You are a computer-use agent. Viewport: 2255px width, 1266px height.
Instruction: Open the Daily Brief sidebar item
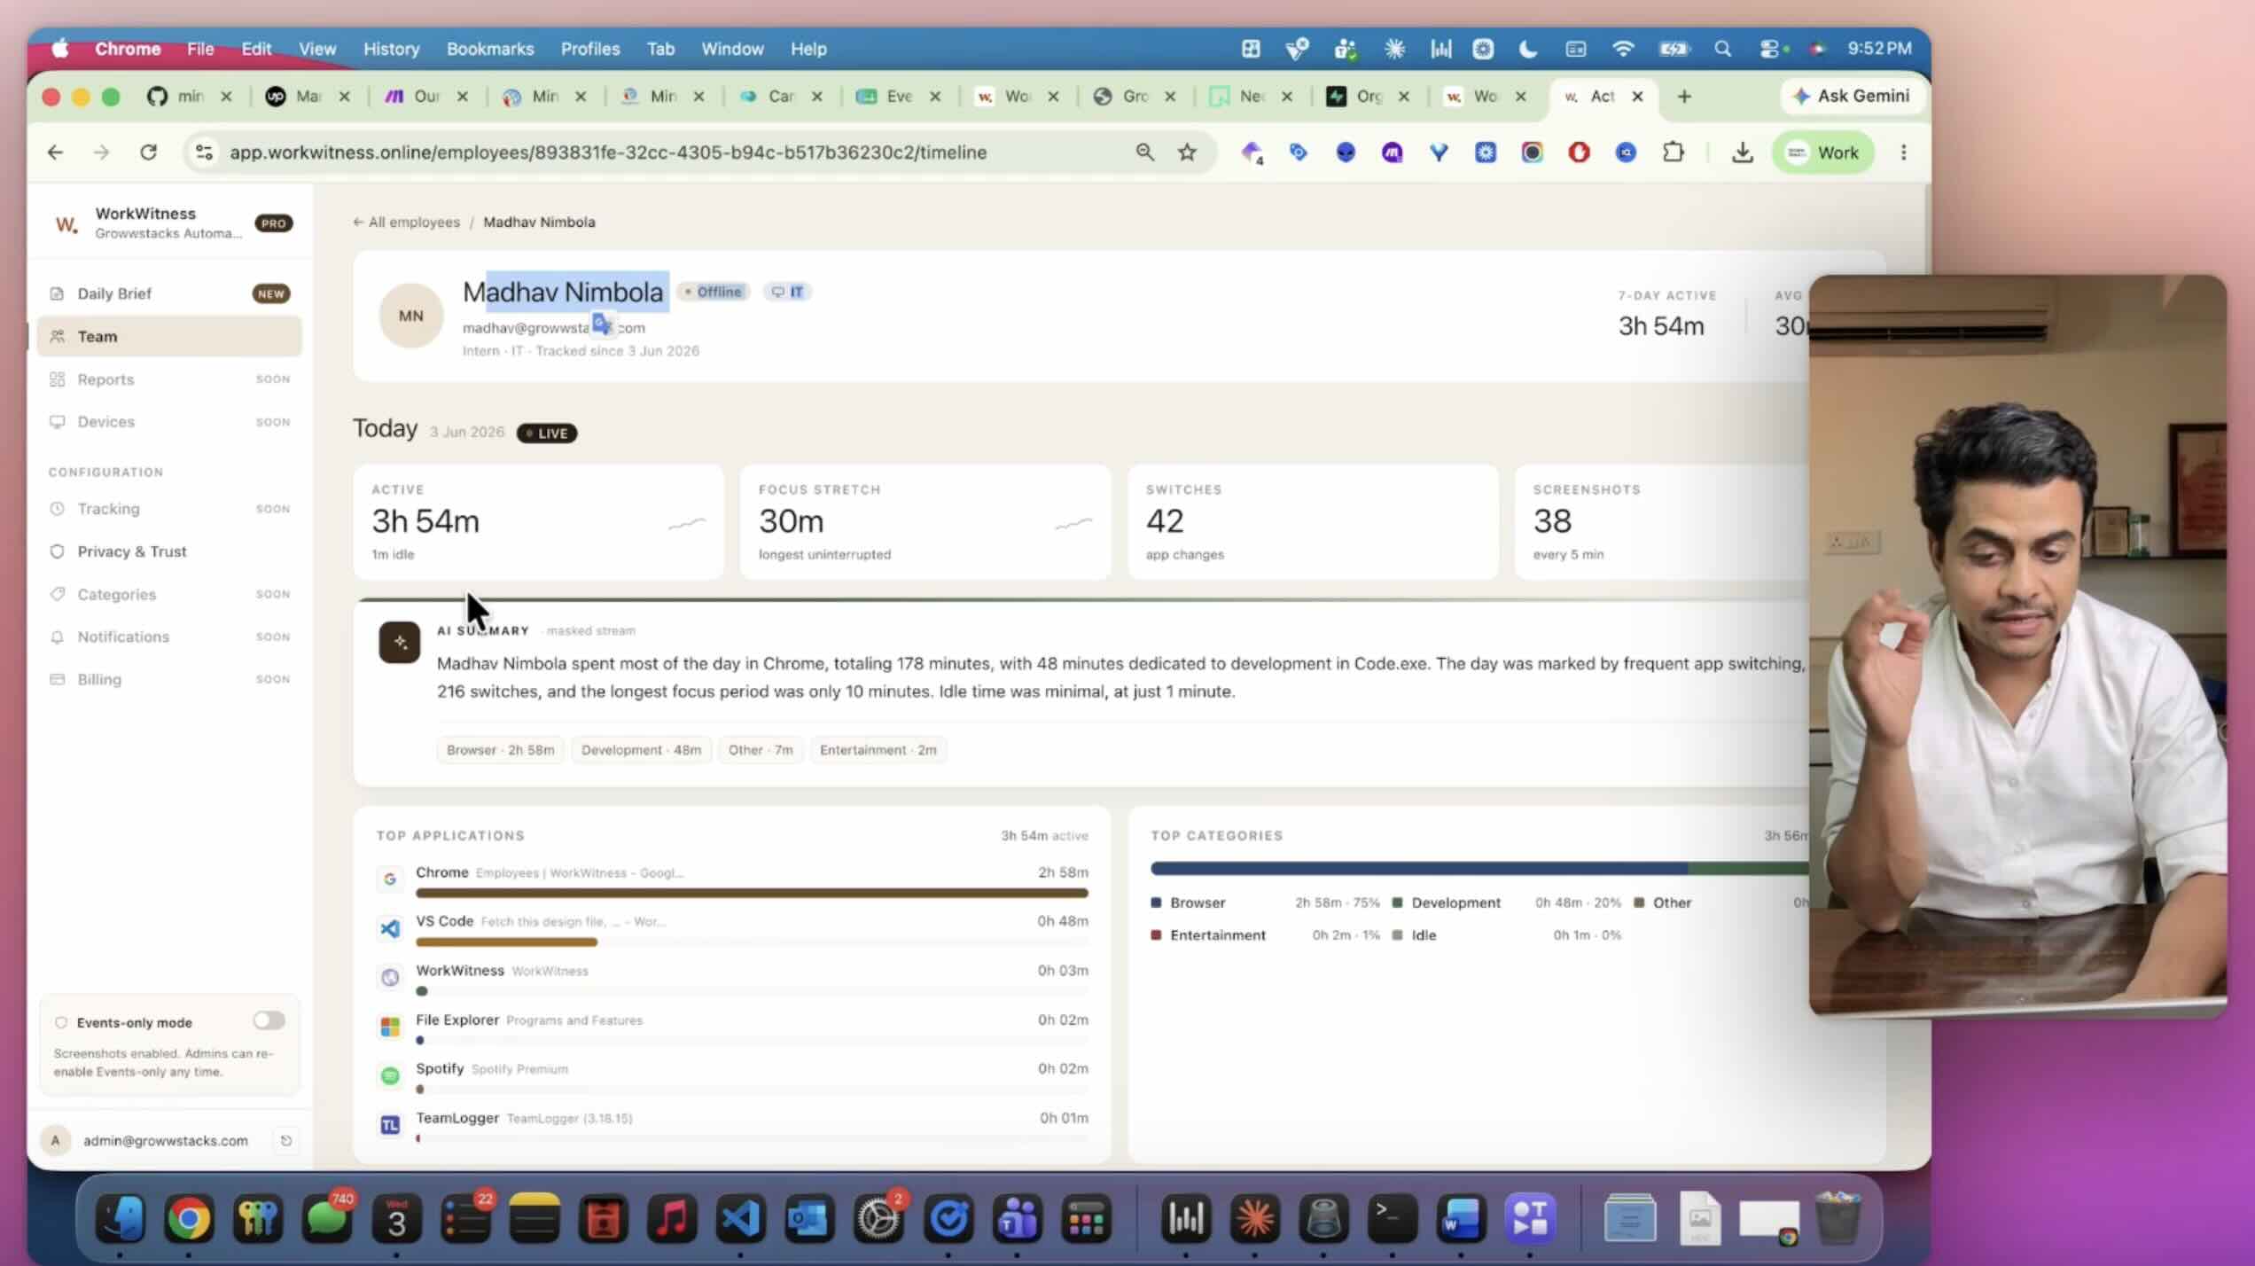click(168, 293)
